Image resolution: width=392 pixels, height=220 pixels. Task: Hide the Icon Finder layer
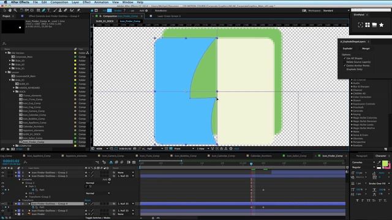(2, 214)
